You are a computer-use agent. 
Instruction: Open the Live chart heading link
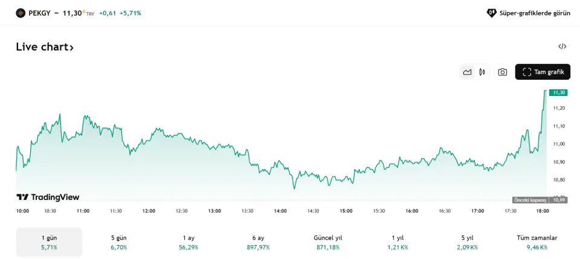point(45,47)
